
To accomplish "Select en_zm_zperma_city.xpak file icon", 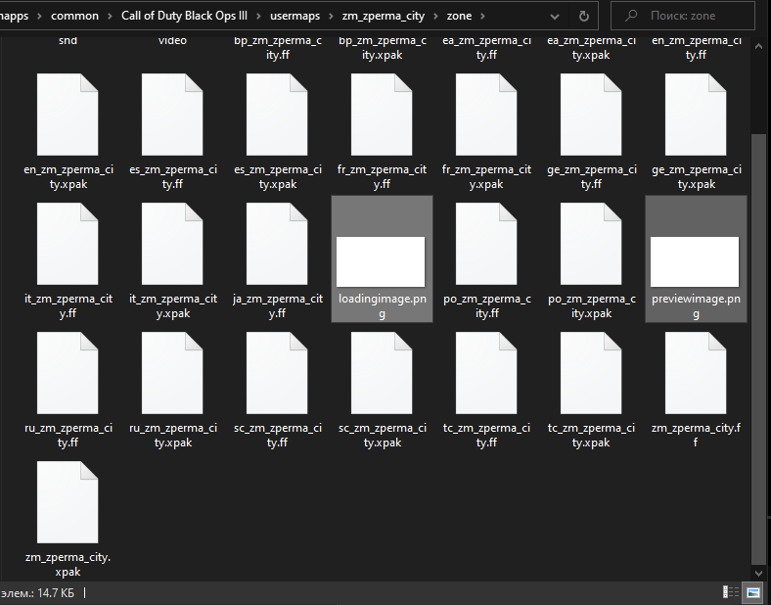I will pyautogui.click(x=68, y=115).
